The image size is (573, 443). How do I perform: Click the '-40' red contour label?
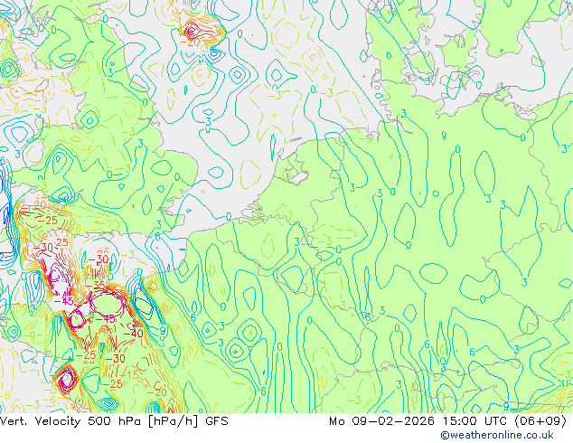pos(133,334)
